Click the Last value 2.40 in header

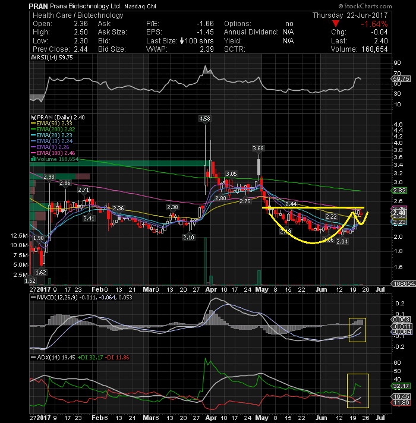(381, 41)
